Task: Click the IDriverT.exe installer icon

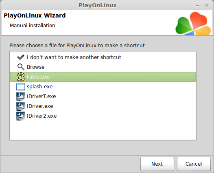Action: (x=21, y=96)
